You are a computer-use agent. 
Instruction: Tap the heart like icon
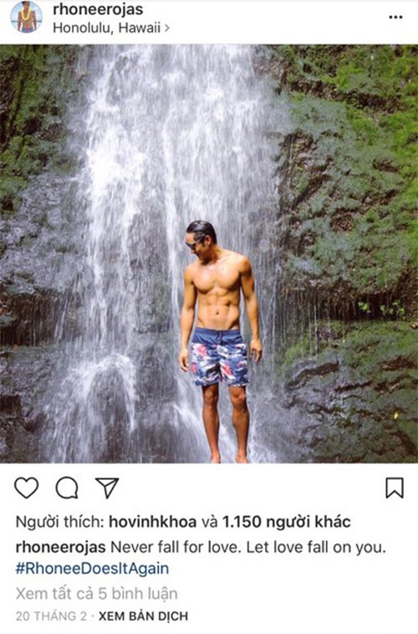coord(27,488)
